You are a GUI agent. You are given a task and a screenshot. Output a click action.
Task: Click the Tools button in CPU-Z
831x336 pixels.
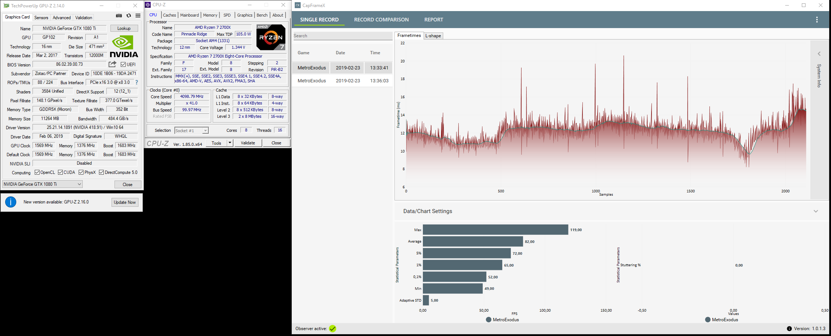tap(216, 143)
